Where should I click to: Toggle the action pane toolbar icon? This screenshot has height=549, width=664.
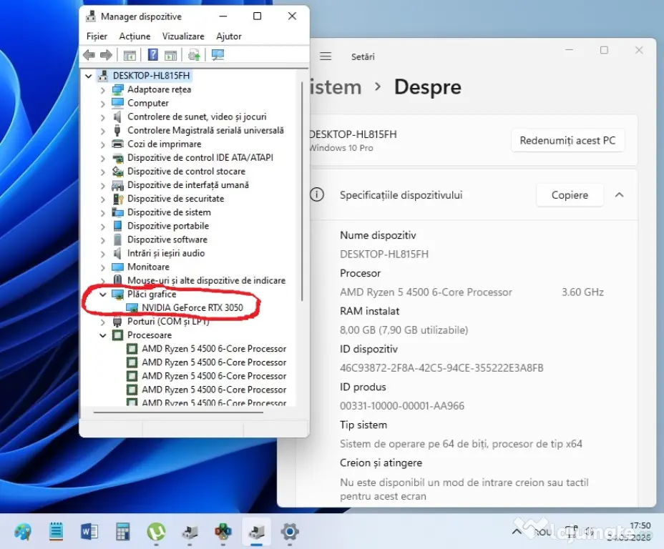[171, 55]
